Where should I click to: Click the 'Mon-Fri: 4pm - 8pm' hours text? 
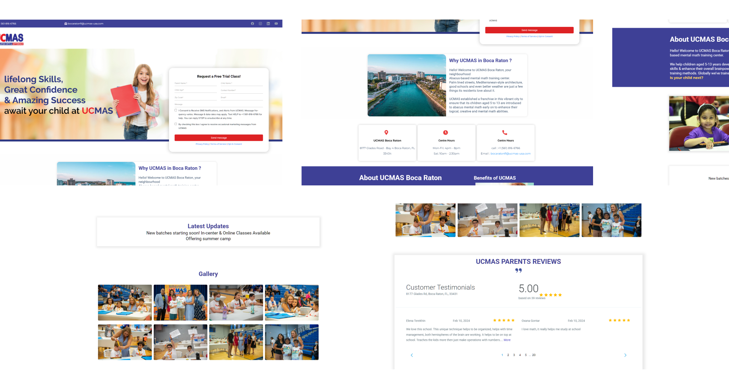[447, 148]
